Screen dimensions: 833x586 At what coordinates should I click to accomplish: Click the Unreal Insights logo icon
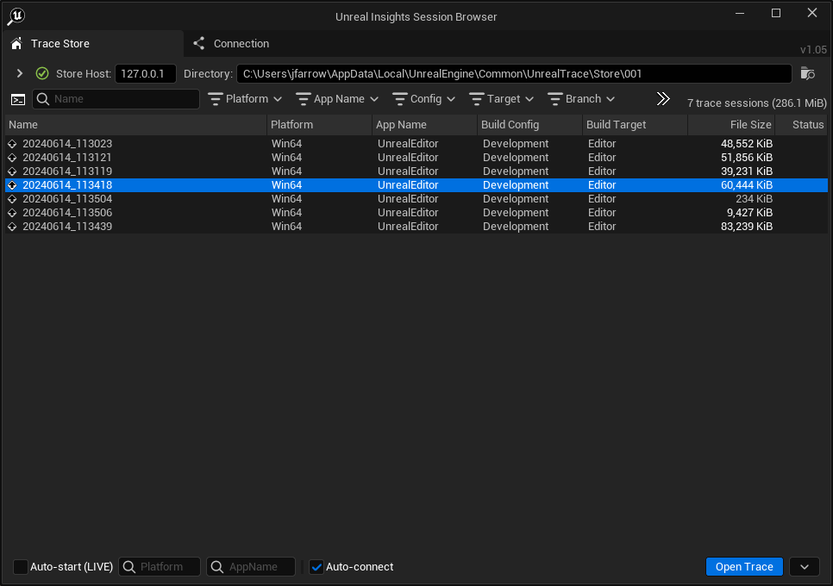coord(16,16)
